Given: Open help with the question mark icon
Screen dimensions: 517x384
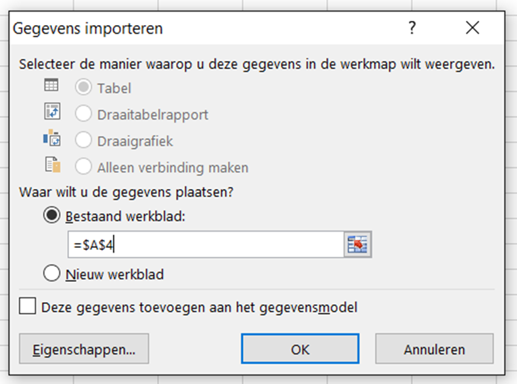Looking at the screenshot, I should 412,28.
